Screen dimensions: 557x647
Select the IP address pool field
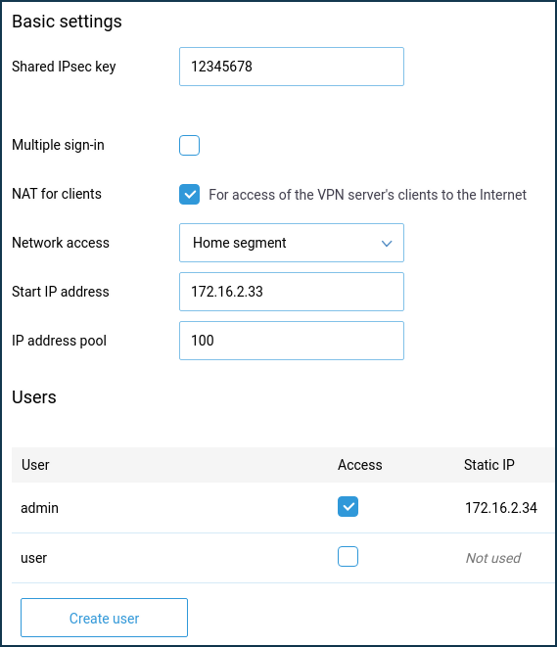(292, 341)
